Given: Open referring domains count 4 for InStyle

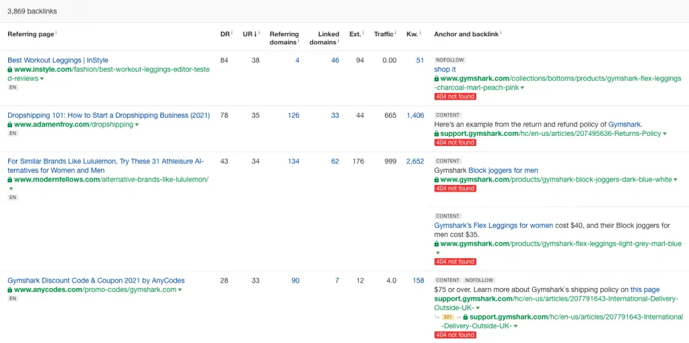Looking at the screenshot, I should [297, 60].
